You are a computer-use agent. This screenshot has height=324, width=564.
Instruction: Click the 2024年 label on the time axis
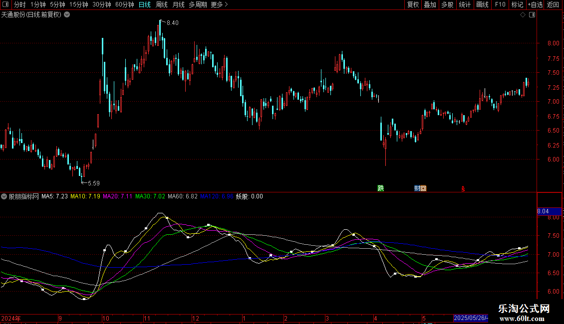(x=11, y=318)
